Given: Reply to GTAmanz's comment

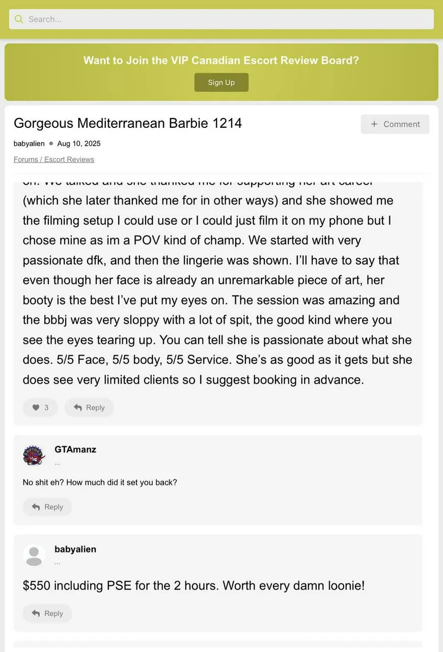Looking at the screenshot, I should 47,507.
